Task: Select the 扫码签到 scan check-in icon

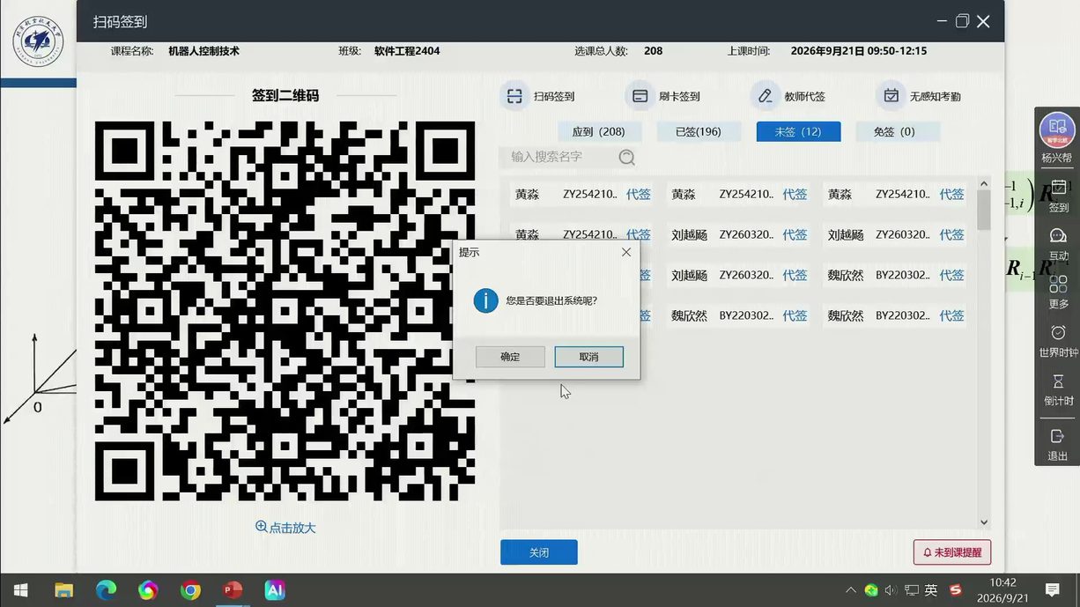Action: pos(514,96)
